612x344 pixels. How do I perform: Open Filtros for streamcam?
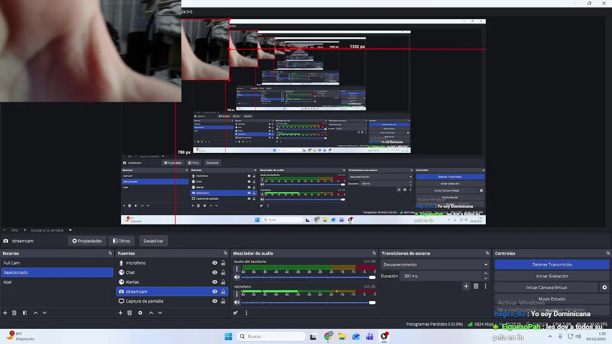click(121, 241)
